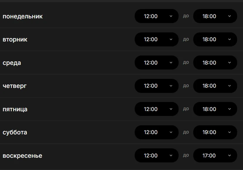Screen dimensions: 243x170
Task: Expand Tuesday start time selector
Action: point(156,39)
